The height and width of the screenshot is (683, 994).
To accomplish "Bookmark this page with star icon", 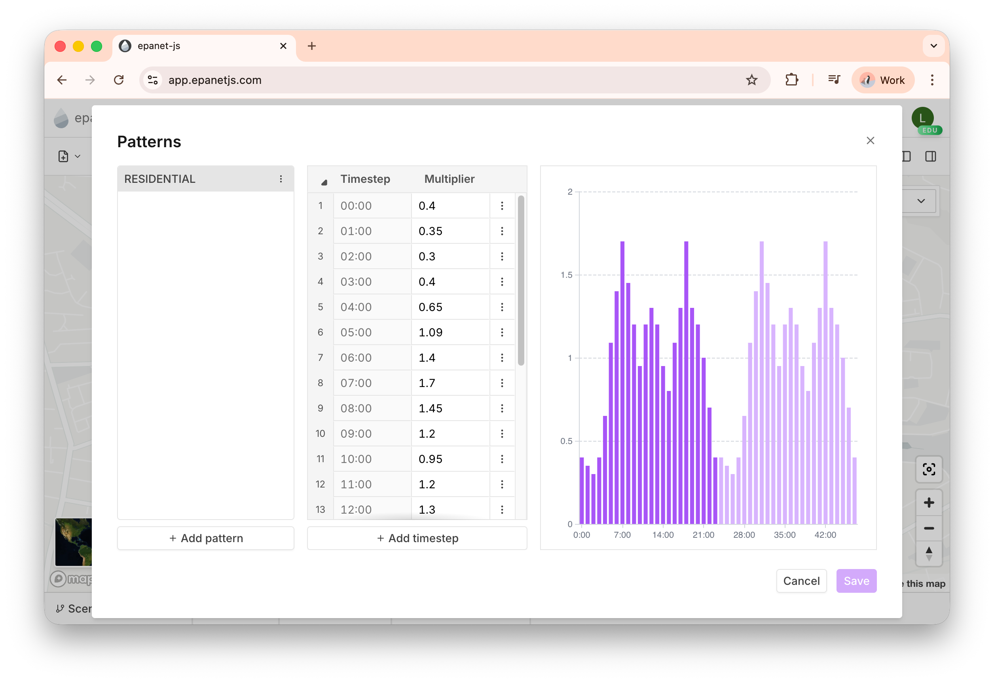I will pyautogui.click(x=751, y=80).
